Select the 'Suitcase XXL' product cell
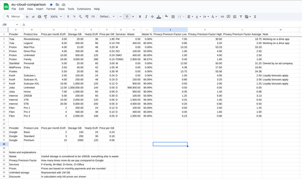 pyautogui.click(x=32, y=84)
